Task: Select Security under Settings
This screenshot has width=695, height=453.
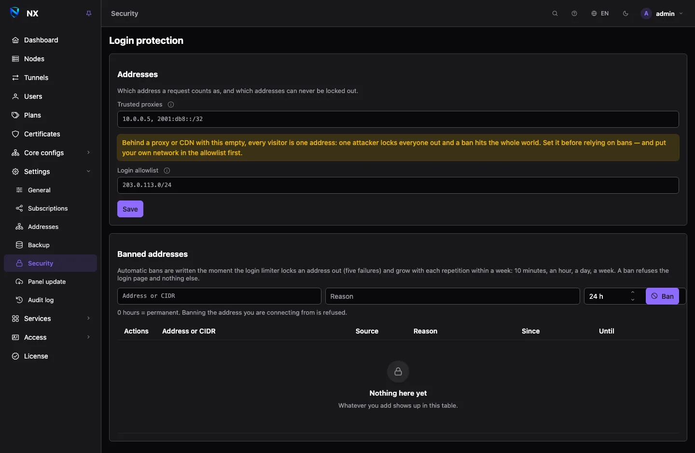Action: 50,264
